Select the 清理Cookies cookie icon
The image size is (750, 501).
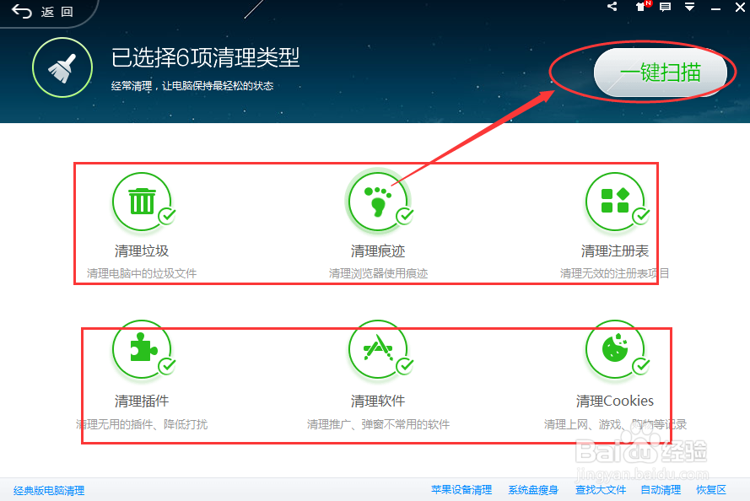click(x=615, y=349)
